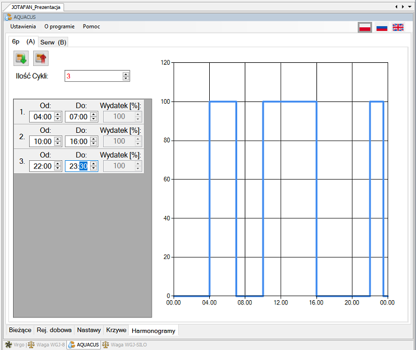Open the Ustawienia menu
This screenshot has width=416, height=350.
pos(23,27)
